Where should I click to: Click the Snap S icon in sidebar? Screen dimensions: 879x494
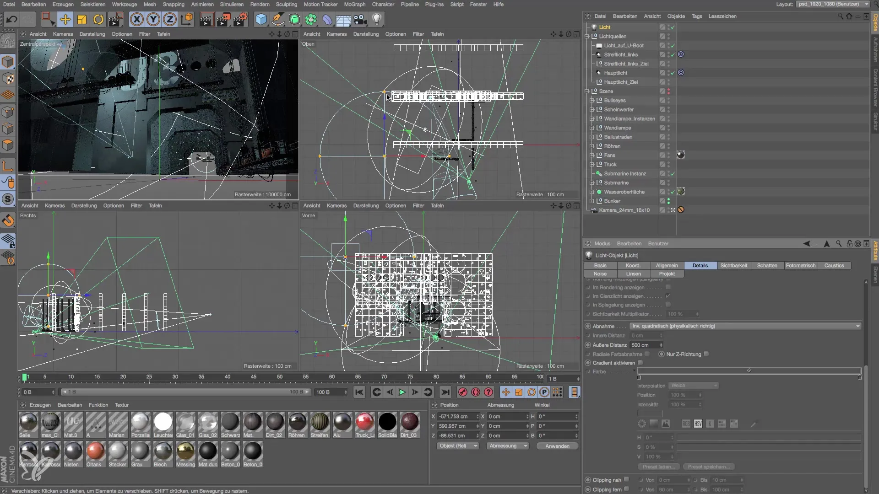click(8, 199)
